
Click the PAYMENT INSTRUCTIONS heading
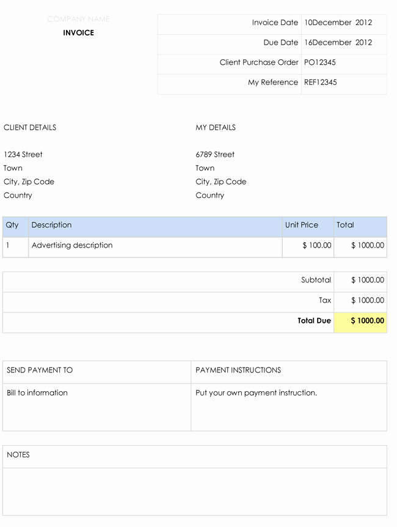(238, 370)
